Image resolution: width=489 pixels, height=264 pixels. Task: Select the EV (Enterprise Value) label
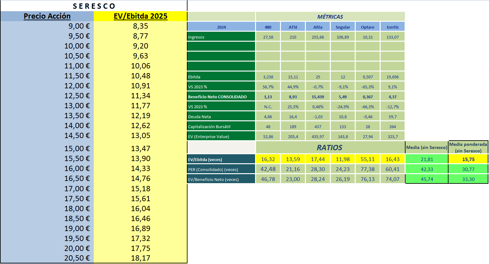(x=221, y=137)
